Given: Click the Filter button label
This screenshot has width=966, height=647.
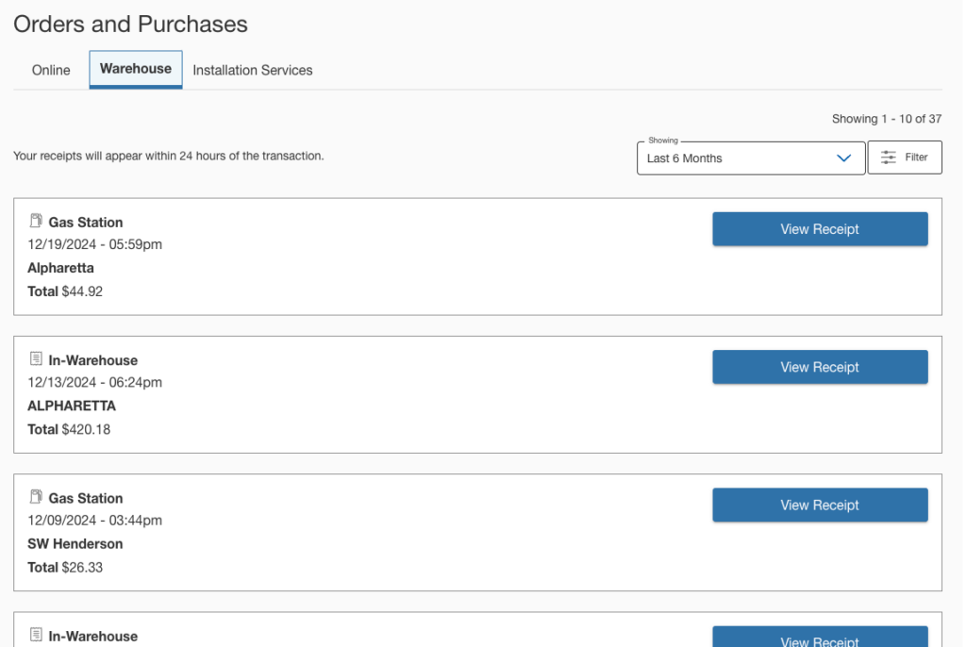Looking at the screenshot, I should pos(916,158).
